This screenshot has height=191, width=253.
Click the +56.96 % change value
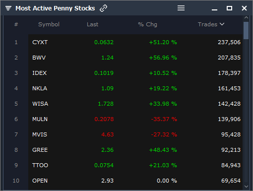[163, 58]
